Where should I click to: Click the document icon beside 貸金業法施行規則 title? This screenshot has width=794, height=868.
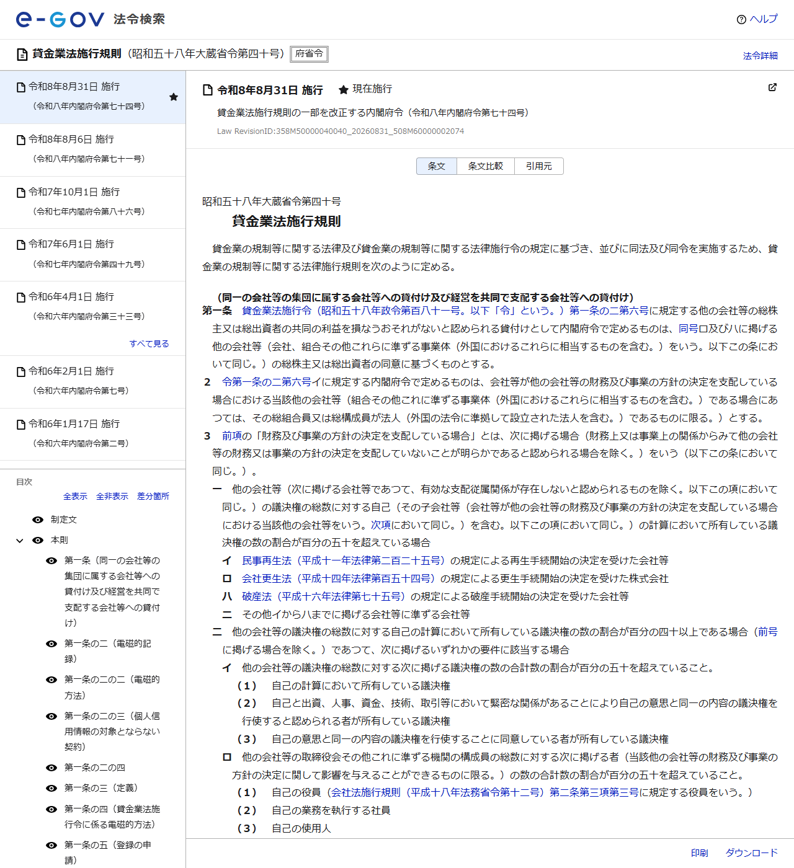[22, 55]
